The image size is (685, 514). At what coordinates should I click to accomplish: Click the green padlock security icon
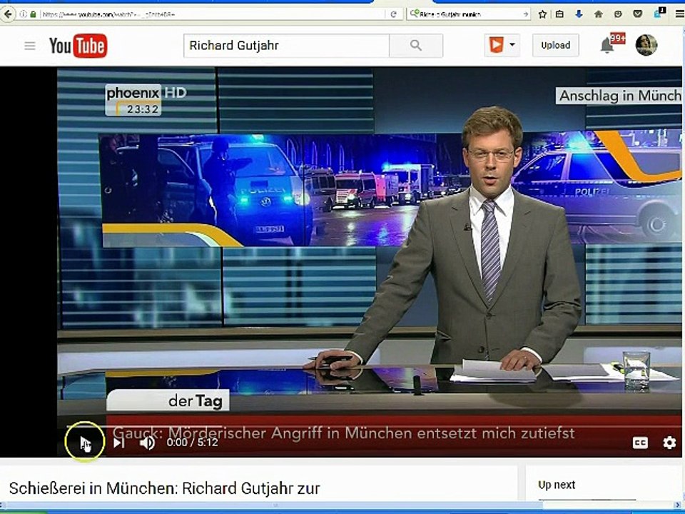coord(34,14)
